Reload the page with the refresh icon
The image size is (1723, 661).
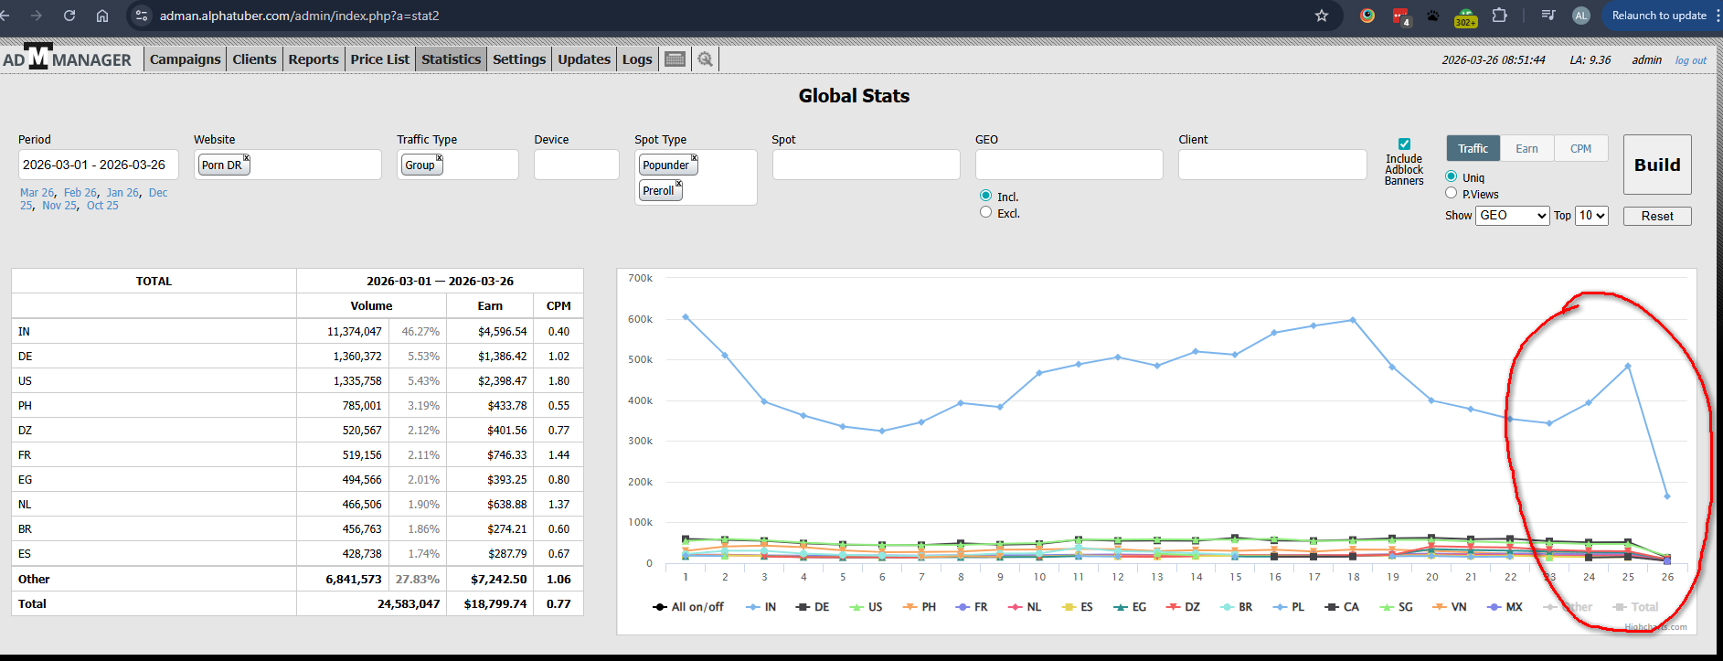click(x=69, y=16)
